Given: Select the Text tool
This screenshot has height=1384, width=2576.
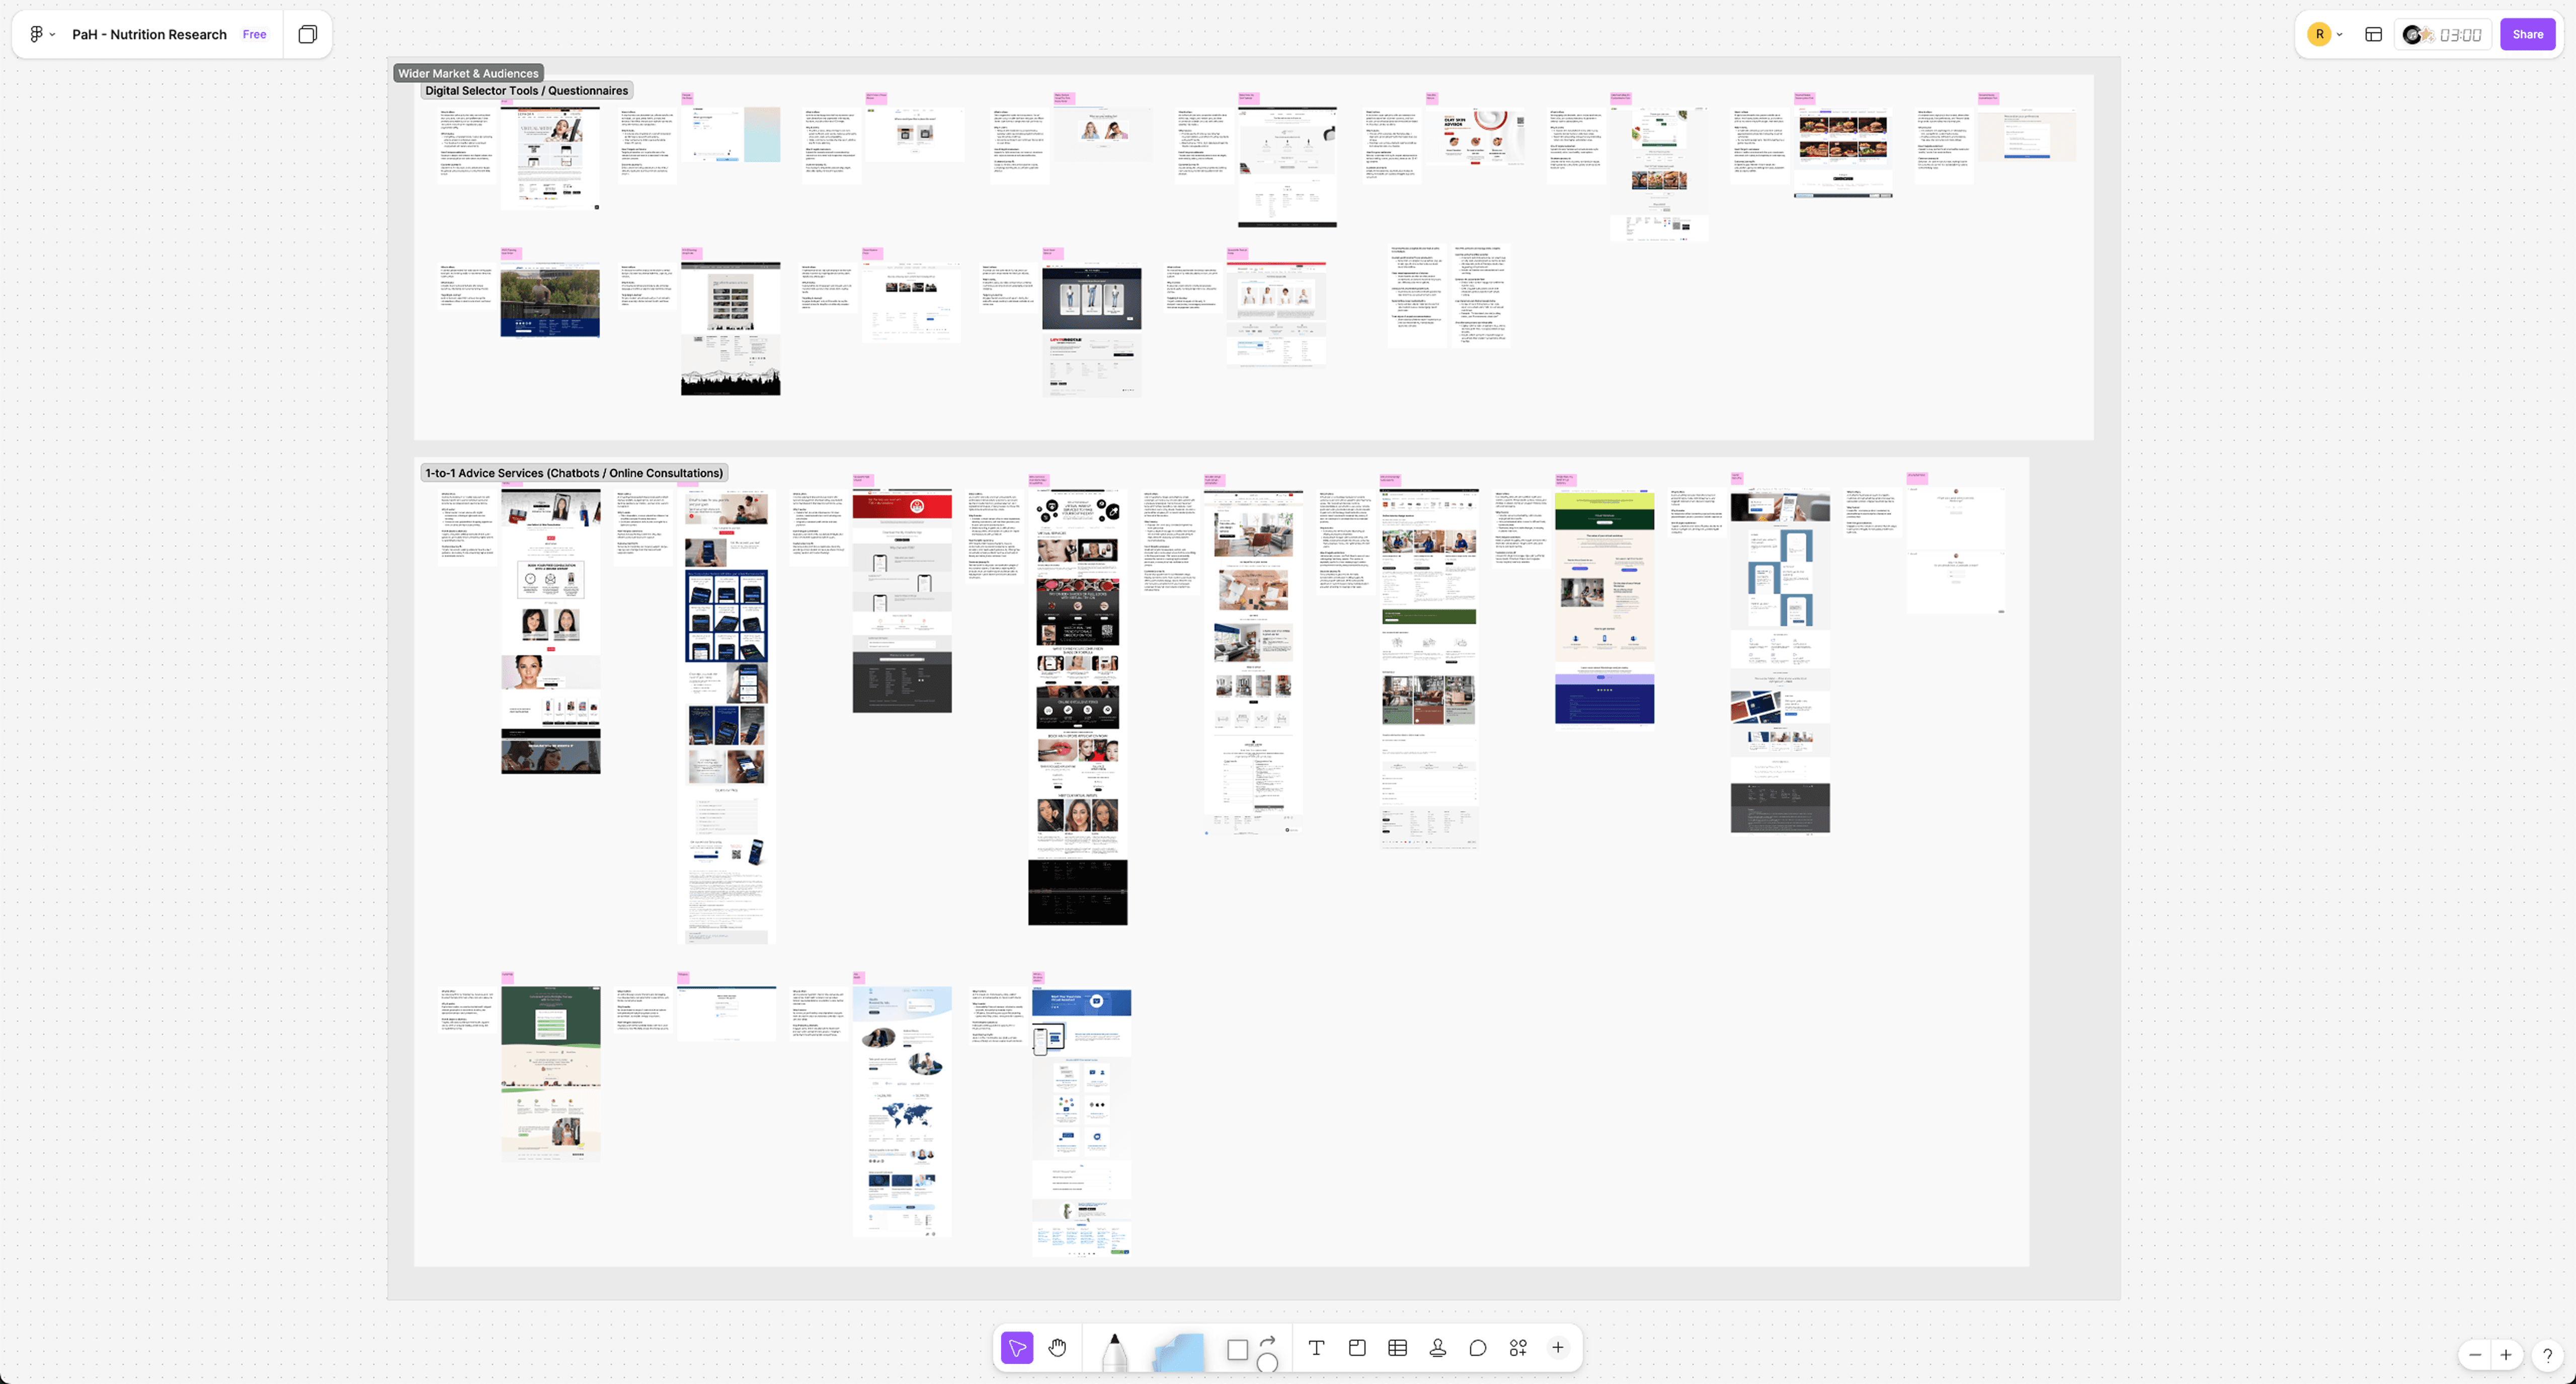Looking at the screenshot, I should [x=1316, y=1348].
